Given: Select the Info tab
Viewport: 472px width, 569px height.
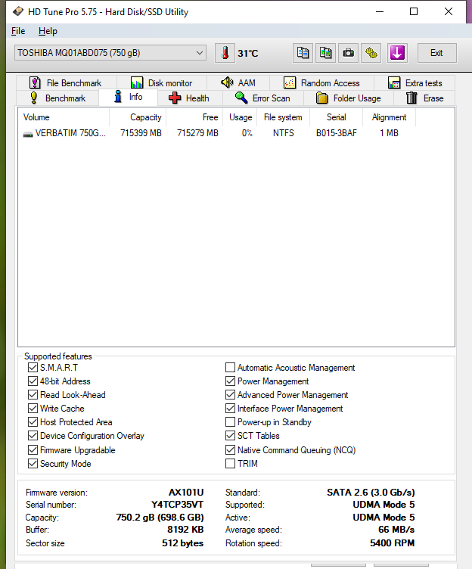Looking at the screenshot, I should pyautogui.click(x=128, y=97).
